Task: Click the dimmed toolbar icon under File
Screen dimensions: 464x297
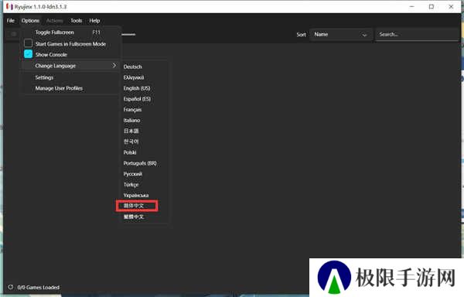Action: click(x=14, y=34)
